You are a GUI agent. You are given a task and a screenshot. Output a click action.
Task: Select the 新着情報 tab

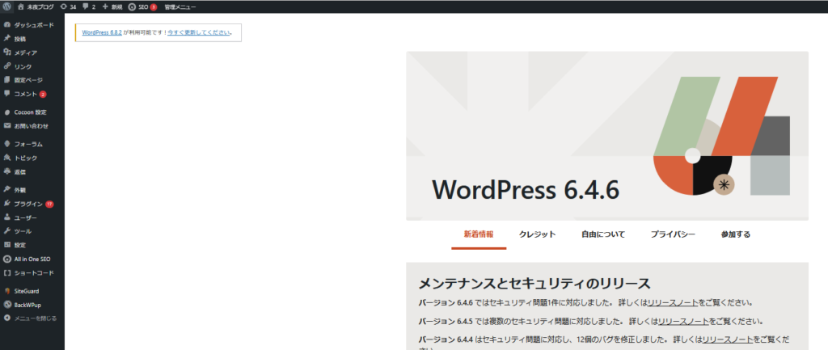pyautogui.click(x=479, y=234)
